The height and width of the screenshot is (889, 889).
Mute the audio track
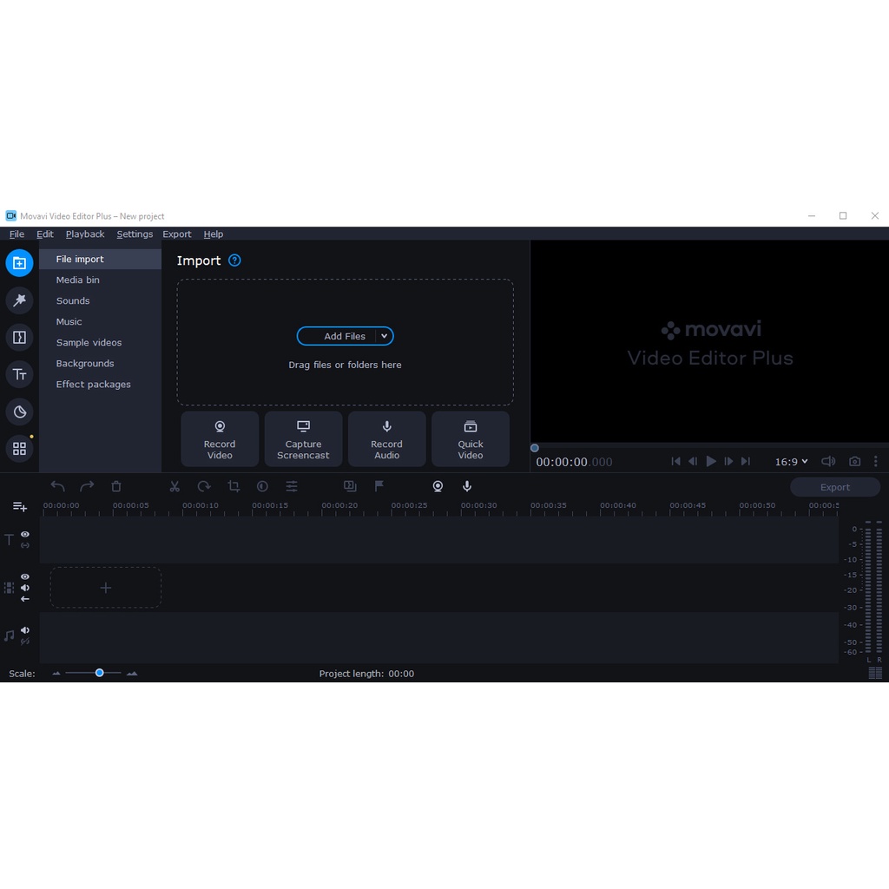[x=25, y=630]
